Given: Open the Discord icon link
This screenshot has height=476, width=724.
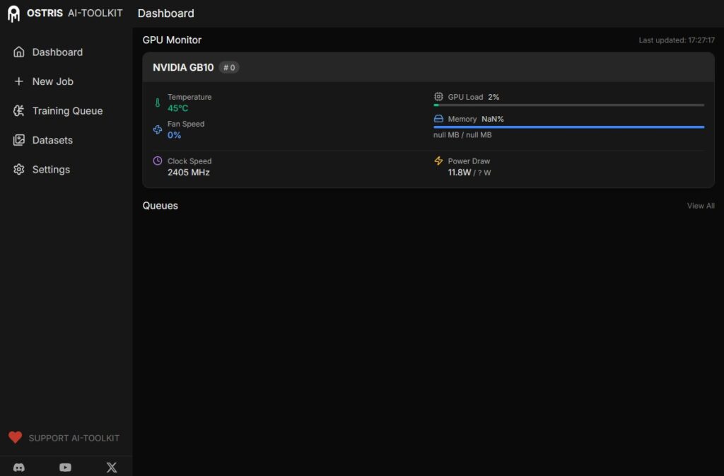Looking at the screenshot, I should [x=19, y=468].
